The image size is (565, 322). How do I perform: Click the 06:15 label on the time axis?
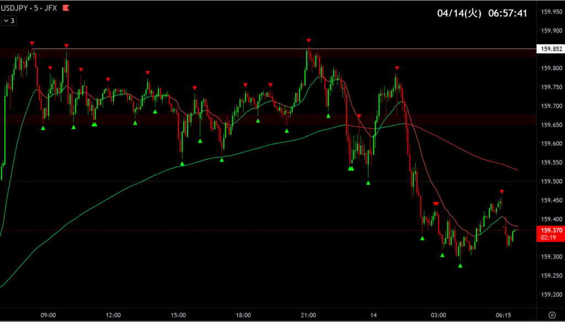tap(503, 315)
